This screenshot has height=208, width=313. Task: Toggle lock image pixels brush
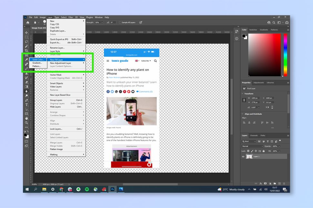tap(252, 151)
